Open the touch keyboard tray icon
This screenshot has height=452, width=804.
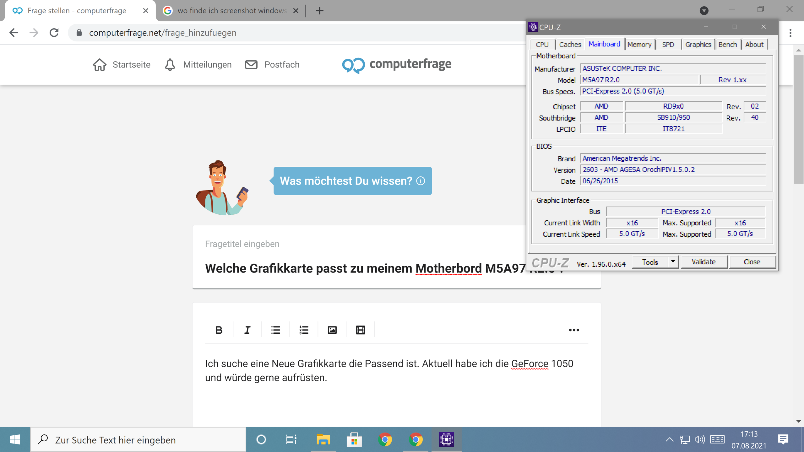(717, 439)
